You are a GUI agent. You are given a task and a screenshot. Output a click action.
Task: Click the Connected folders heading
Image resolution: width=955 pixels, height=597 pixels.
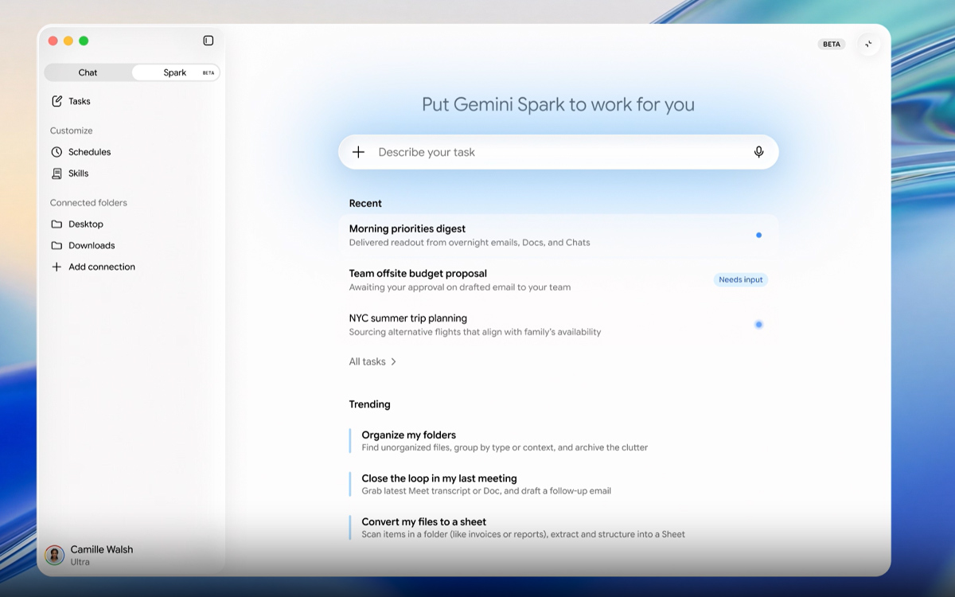[88, 203]
